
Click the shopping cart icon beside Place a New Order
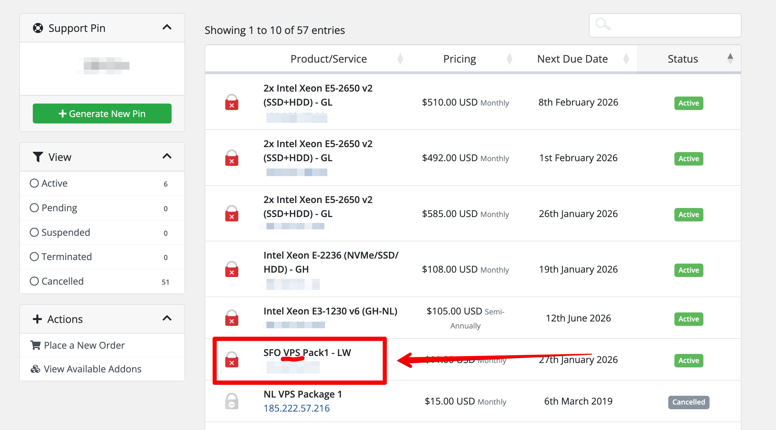pos(35,345)
